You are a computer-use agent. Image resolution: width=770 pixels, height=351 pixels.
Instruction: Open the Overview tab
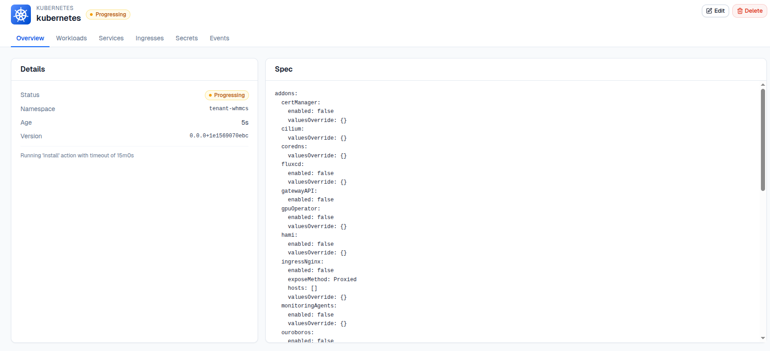[30, 38]
